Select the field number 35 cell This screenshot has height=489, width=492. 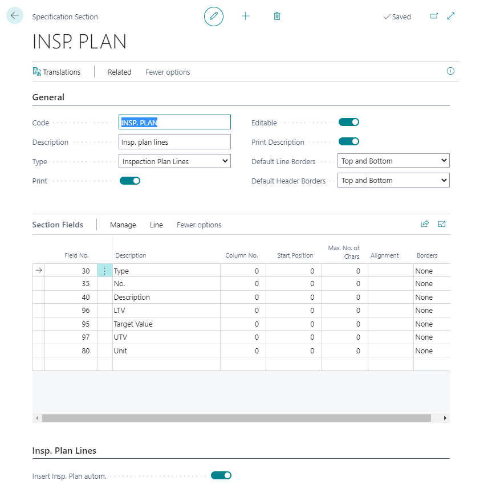coord(71,284)
